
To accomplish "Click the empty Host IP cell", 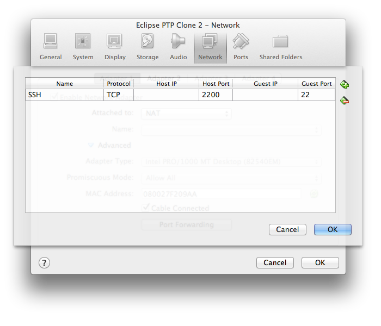I will (x=166, y=95).
